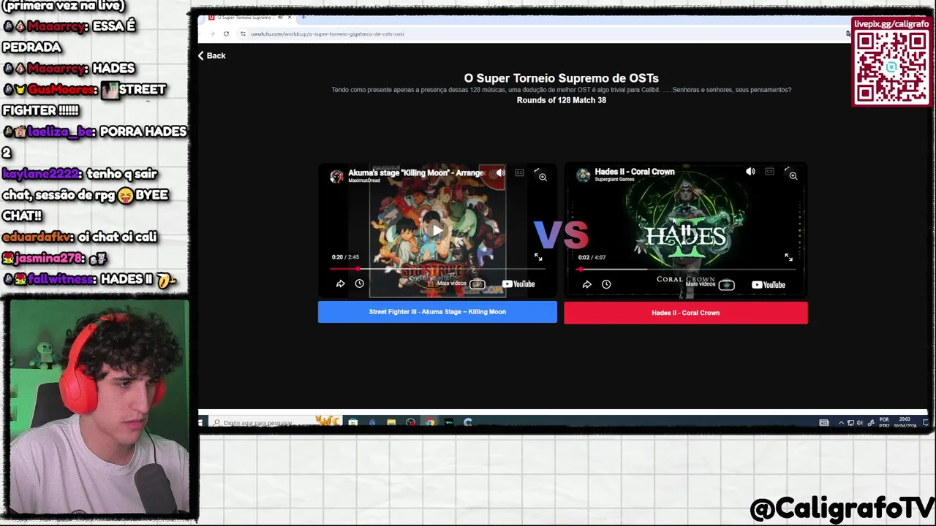The width and height of the screenshot is (936, 526).
Task: Open taskbar clock showing 20:03
Action: (x=904, y=422)
